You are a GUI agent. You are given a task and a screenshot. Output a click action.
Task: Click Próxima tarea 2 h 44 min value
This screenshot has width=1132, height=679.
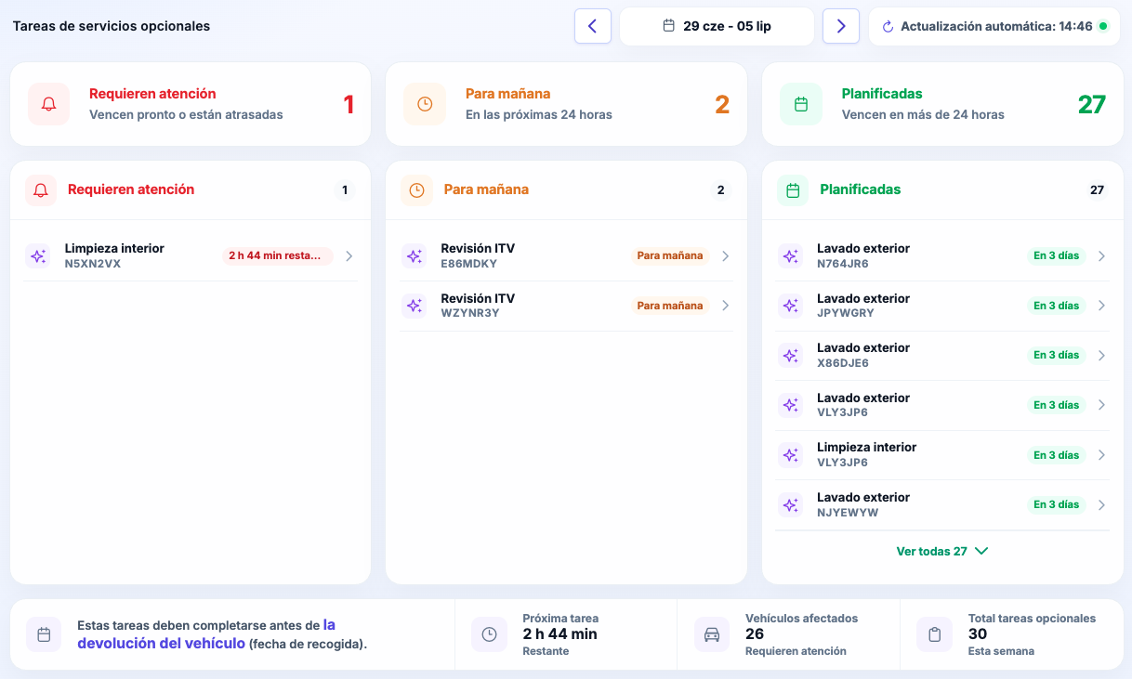(x=560, y=634)
